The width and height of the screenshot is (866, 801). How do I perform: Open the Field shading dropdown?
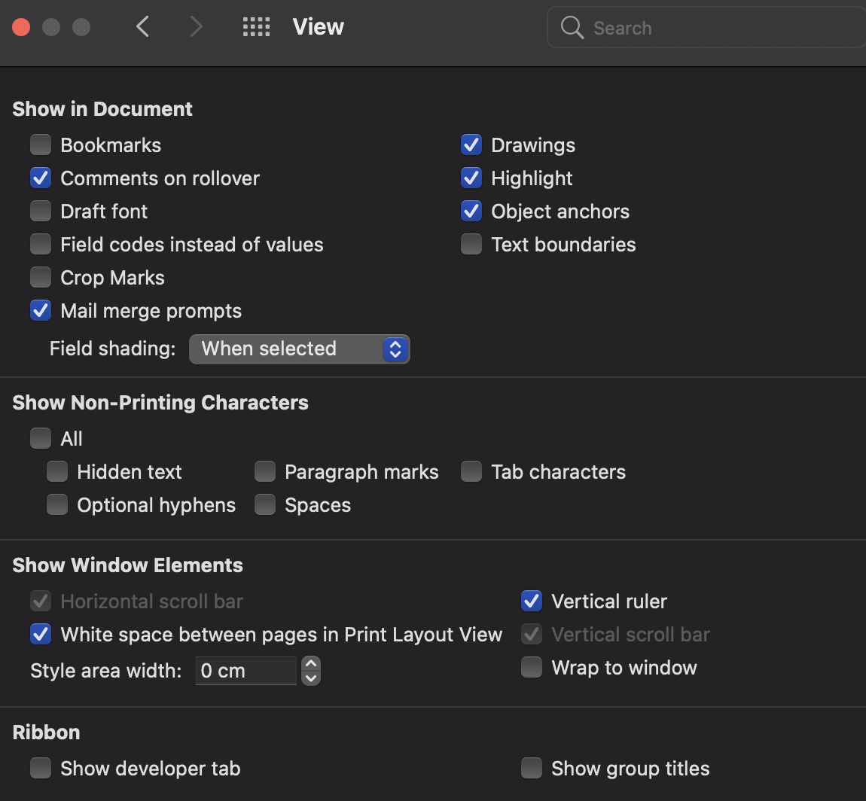pos(300,349)
